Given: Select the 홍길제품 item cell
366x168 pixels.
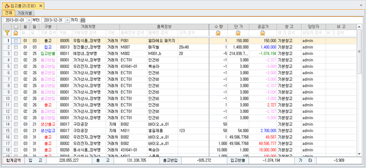Looking at the screenshot, I should [x=162, y=130].
